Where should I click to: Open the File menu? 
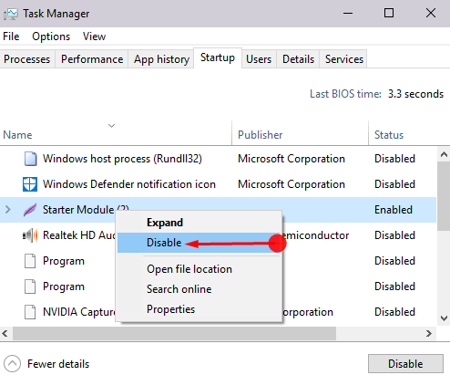11,36
